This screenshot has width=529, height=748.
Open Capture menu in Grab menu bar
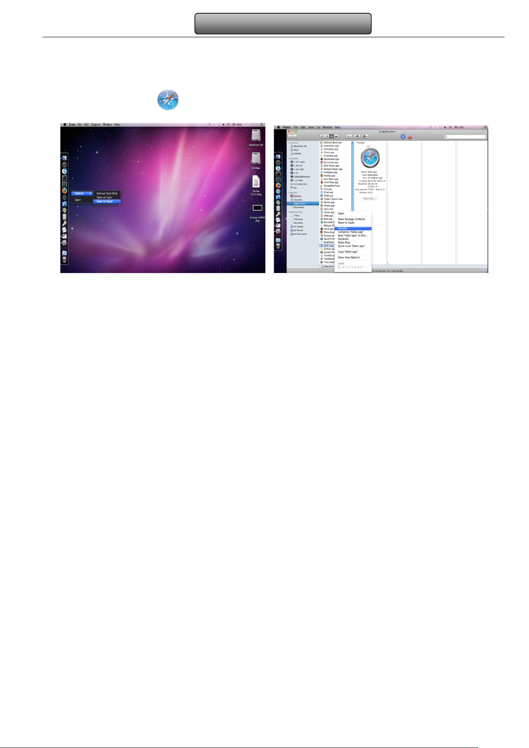click(95, 125)
